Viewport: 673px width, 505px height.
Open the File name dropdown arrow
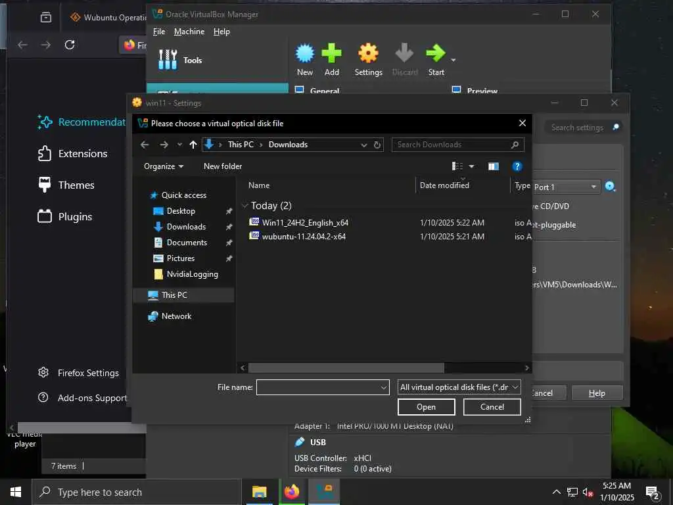(x=384, y=387)
